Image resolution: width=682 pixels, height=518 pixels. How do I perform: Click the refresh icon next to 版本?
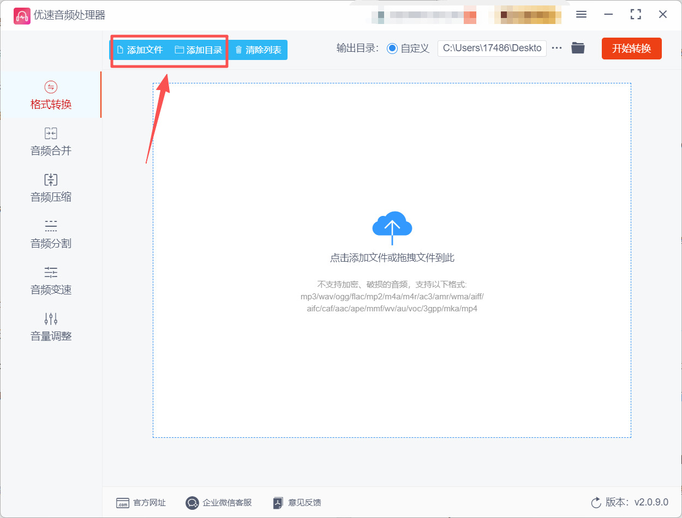point(595,503)
